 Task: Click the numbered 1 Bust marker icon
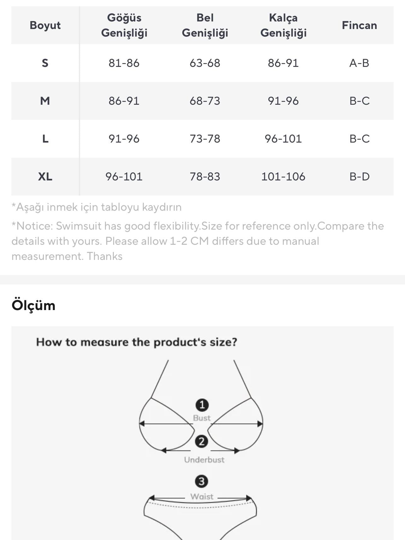pos(202,405)
